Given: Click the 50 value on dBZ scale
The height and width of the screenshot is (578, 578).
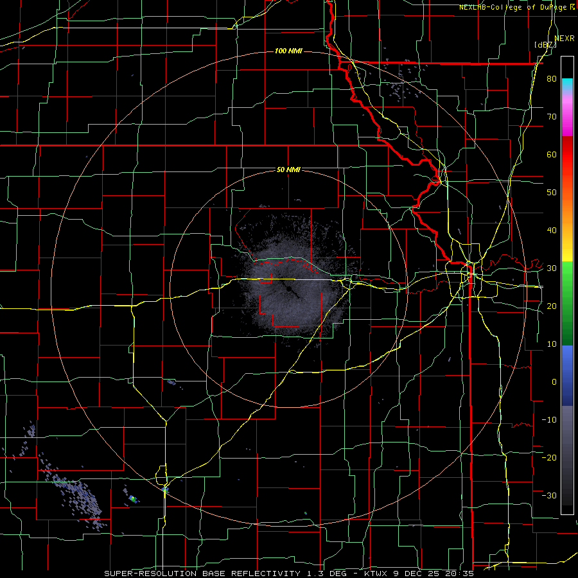Looking at the screenshot, I should pyautogui.click(x=552, y=193).
